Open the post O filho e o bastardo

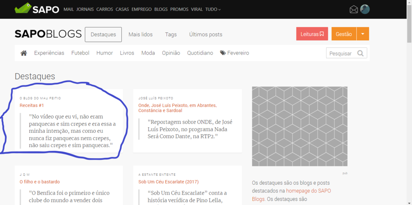click(39, 182)
